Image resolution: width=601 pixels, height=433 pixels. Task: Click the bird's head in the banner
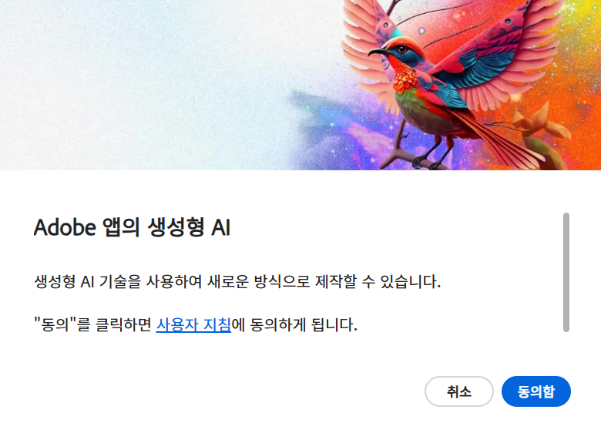(401, 50)
